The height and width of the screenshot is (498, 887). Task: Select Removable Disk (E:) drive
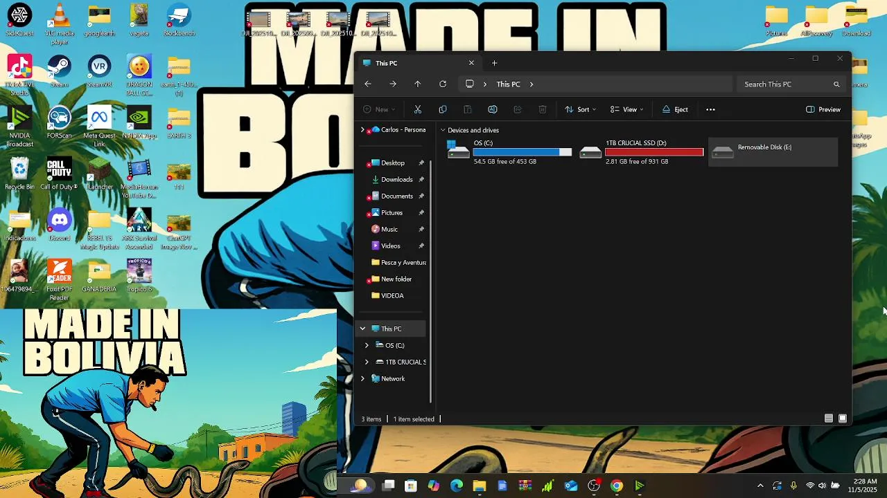(773, 152)
